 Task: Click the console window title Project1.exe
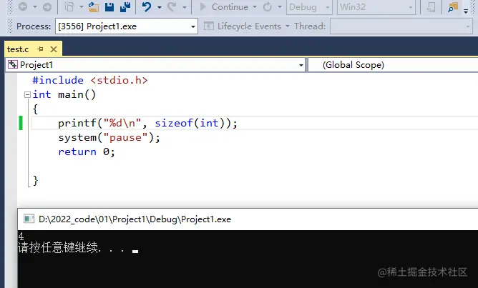(135, 219)
